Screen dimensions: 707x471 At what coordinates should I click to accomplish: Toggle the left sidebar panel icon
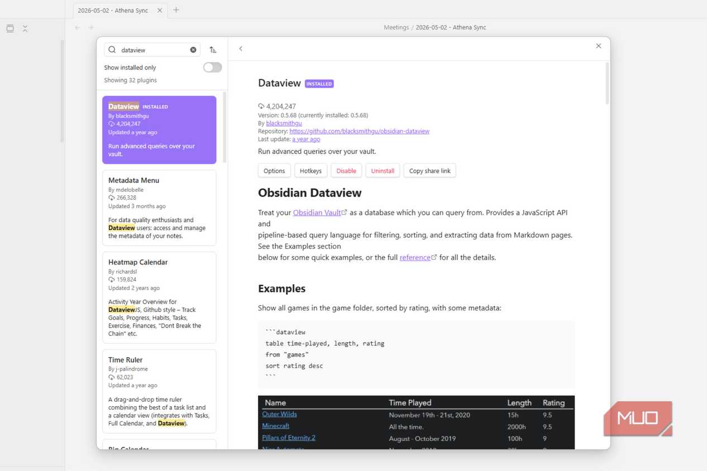(x=10, y=28)
